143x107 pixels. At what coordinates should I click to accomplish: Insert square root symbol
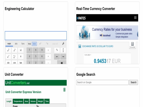pos(8,57)
